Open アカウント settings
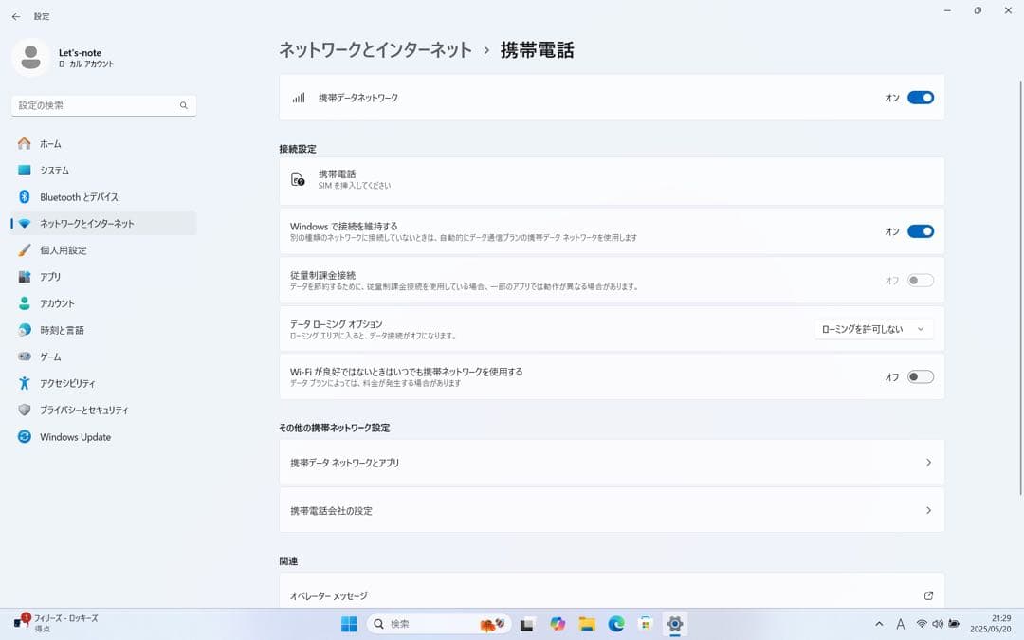 point(59,303)
